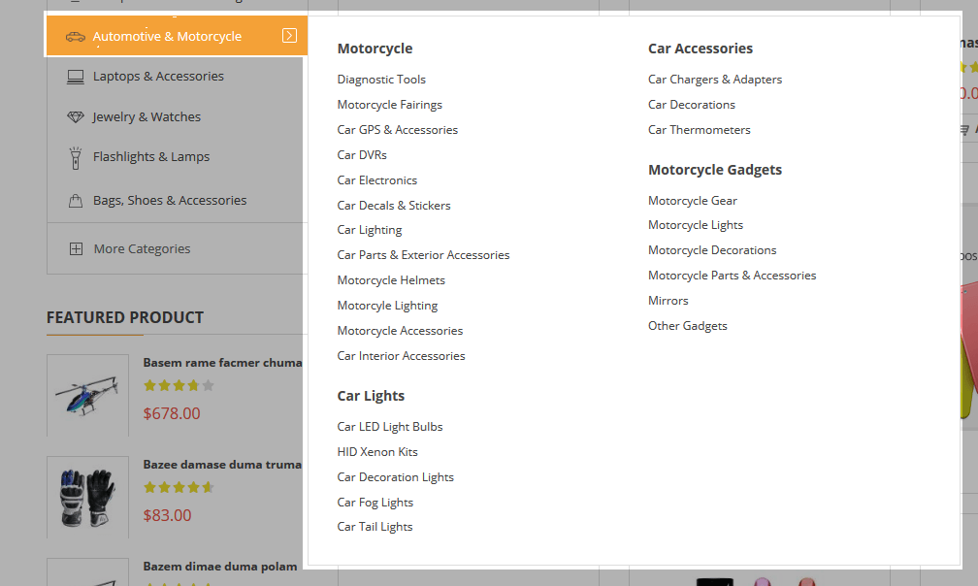
Task: Select Car Decals & Stickers
Action: [394, 205]
